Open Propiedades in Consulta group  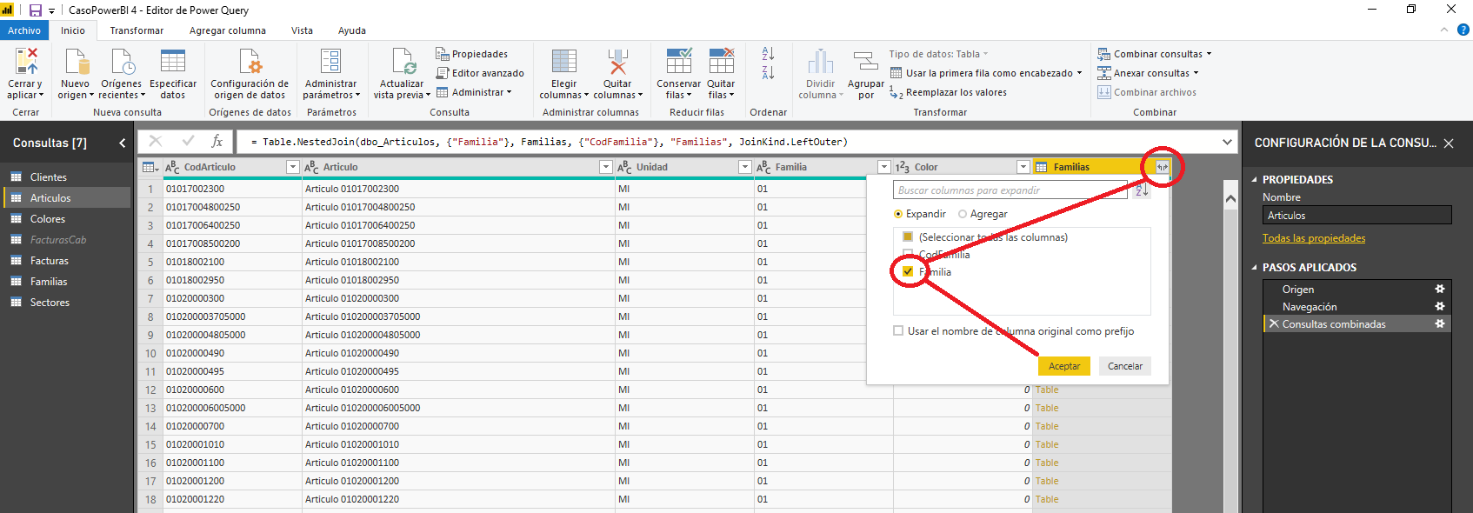point(472,54)
